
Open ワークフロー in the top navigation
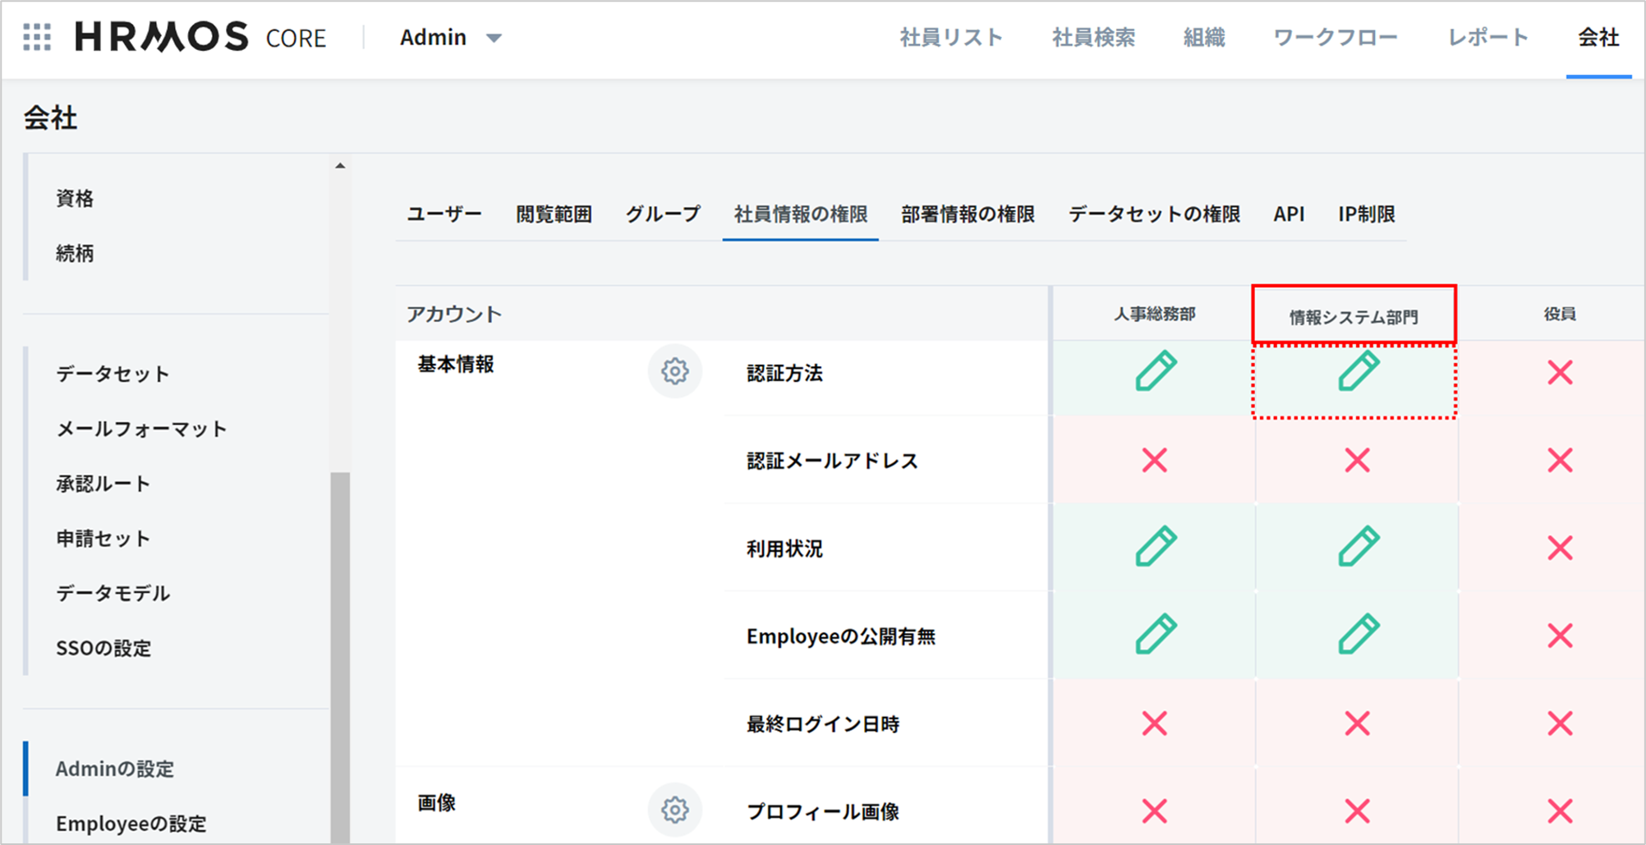click(1335, 38)
